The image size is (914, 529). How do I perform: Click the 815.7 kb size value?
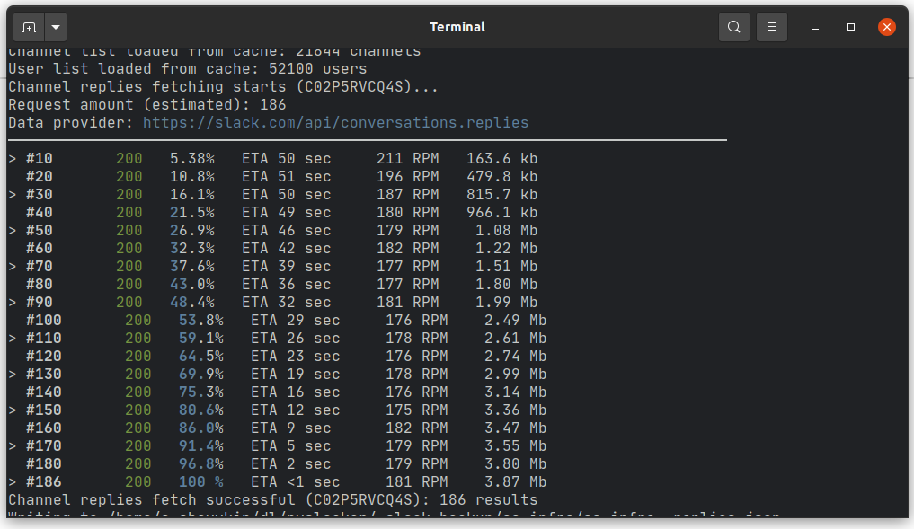click(501, 195)
